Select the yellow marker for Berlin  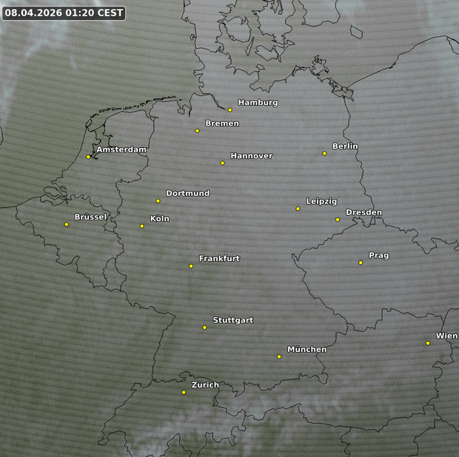[x=324, y=153]
